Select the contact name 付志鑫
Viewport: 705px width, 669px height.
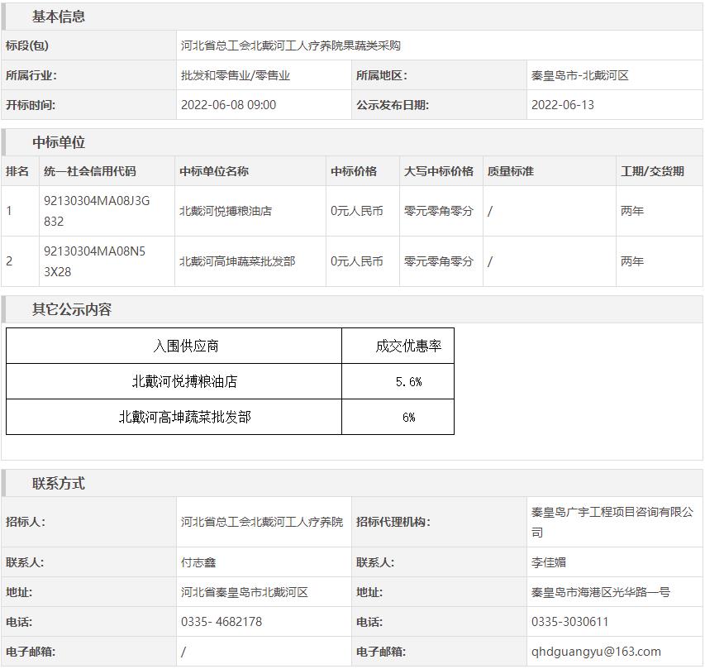pos(198,562)
